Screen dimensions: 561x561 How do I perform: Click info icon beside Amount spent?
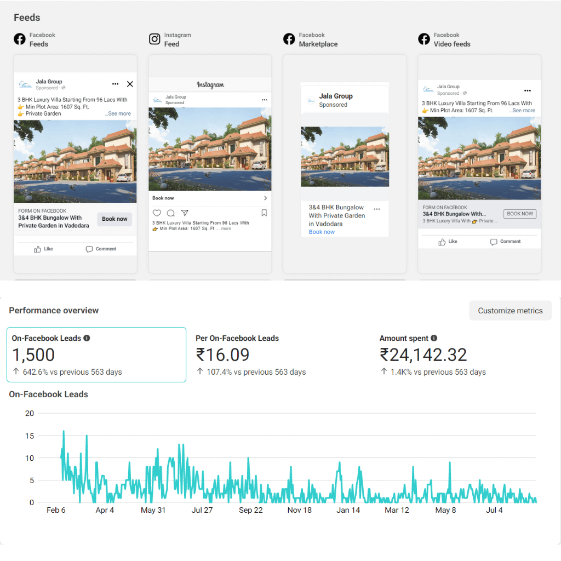pos(434,338)
